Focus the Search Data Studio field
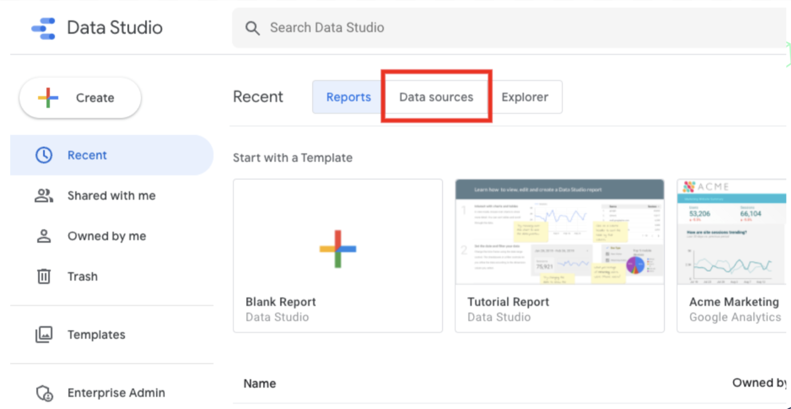The height and width of the screenshot is (409, 791). click(x=508, y=28)
